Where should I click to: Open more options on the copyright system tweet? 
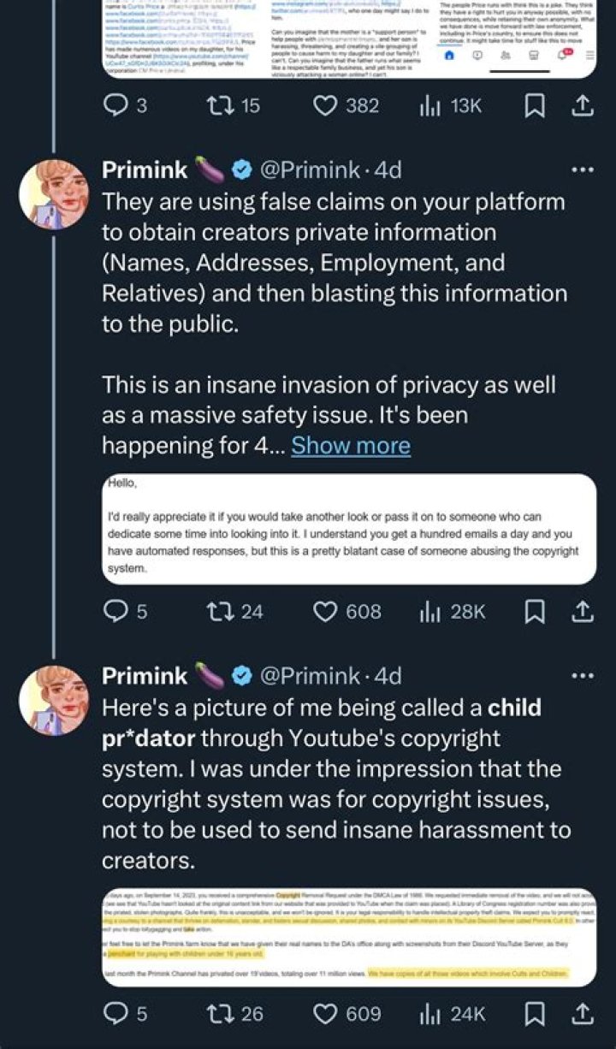tap(582, 675)
